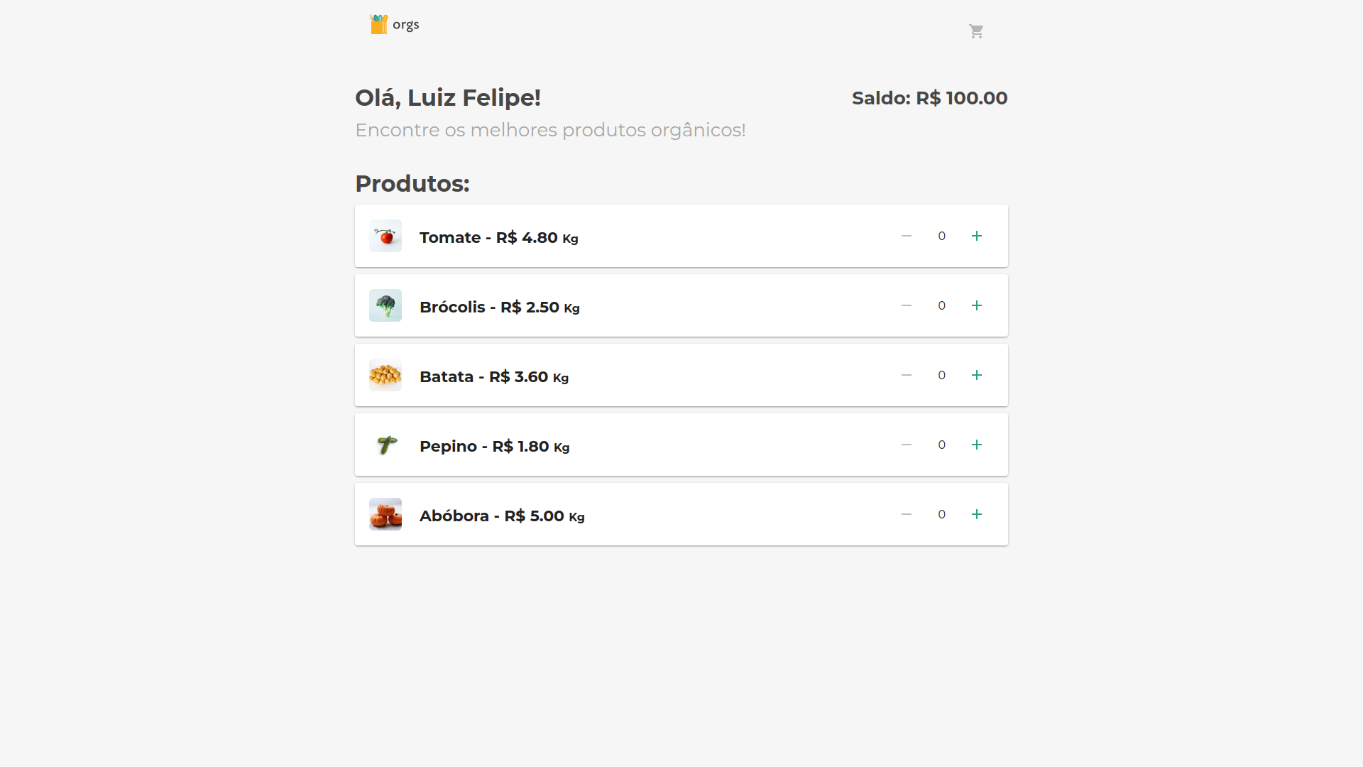Add one Pepino with the plus icon
This screenshot has width=1363, height=767.
click(x=977, y=445)
